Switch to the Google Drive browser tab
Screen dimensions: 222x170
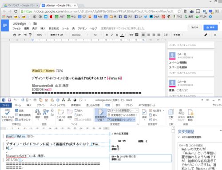[x=21, y=5]
